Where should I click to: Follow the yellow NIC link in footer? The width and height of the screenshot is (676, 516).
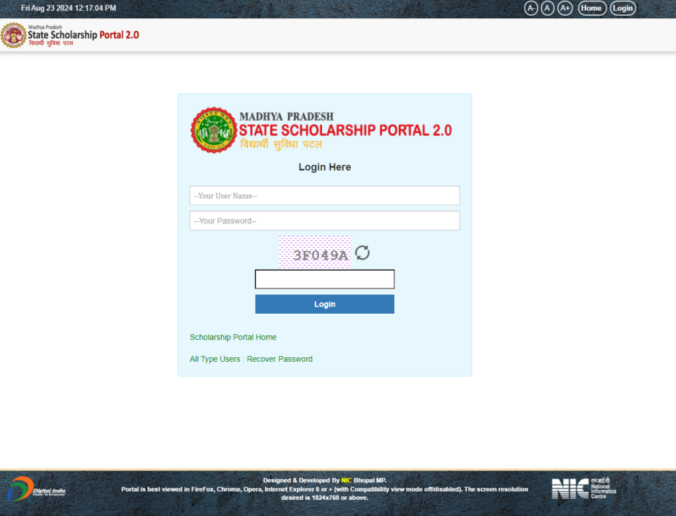(346, 480)
